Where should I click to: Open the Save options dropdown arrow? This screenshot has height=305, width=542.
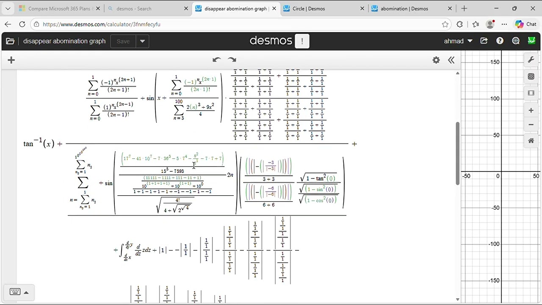pos(142,41)
